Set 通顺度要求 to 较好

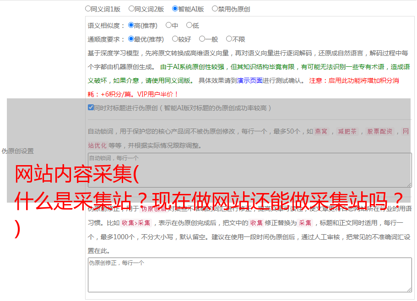tap(175, 39)
